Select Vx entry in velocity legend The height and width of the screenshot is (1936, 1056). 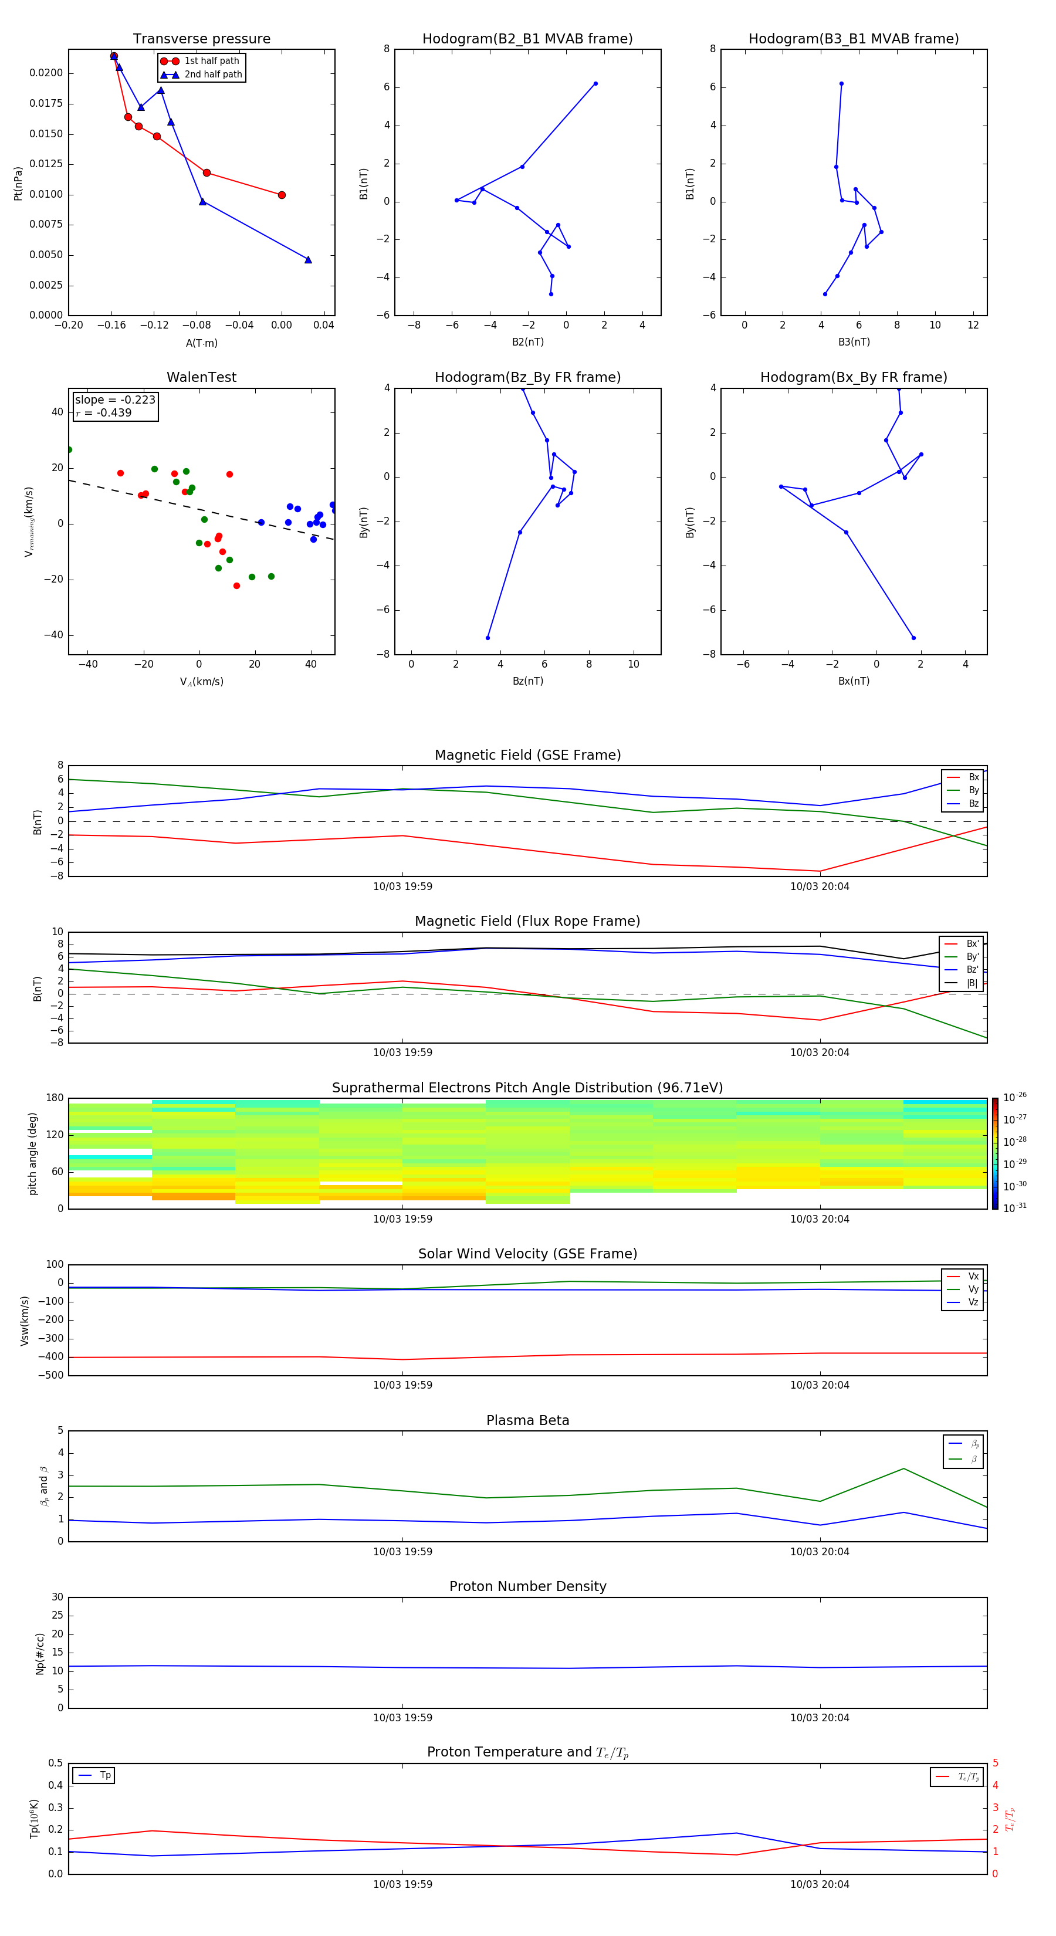[963, 1276]
